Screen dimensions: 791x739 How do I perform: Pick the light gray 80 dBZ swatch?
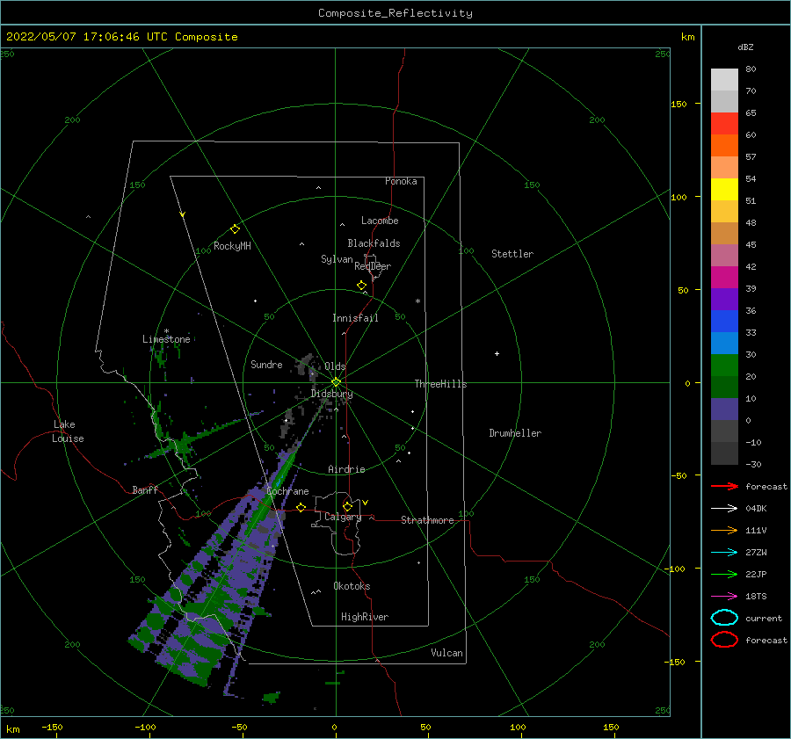724,79
